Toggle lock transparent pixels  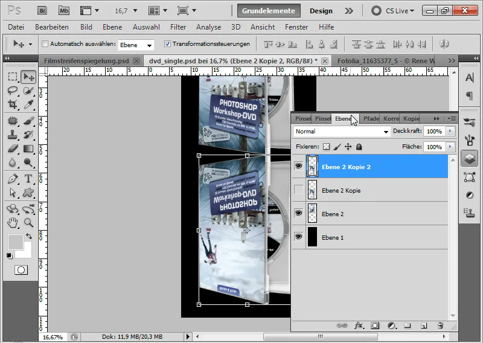[326, 147]
